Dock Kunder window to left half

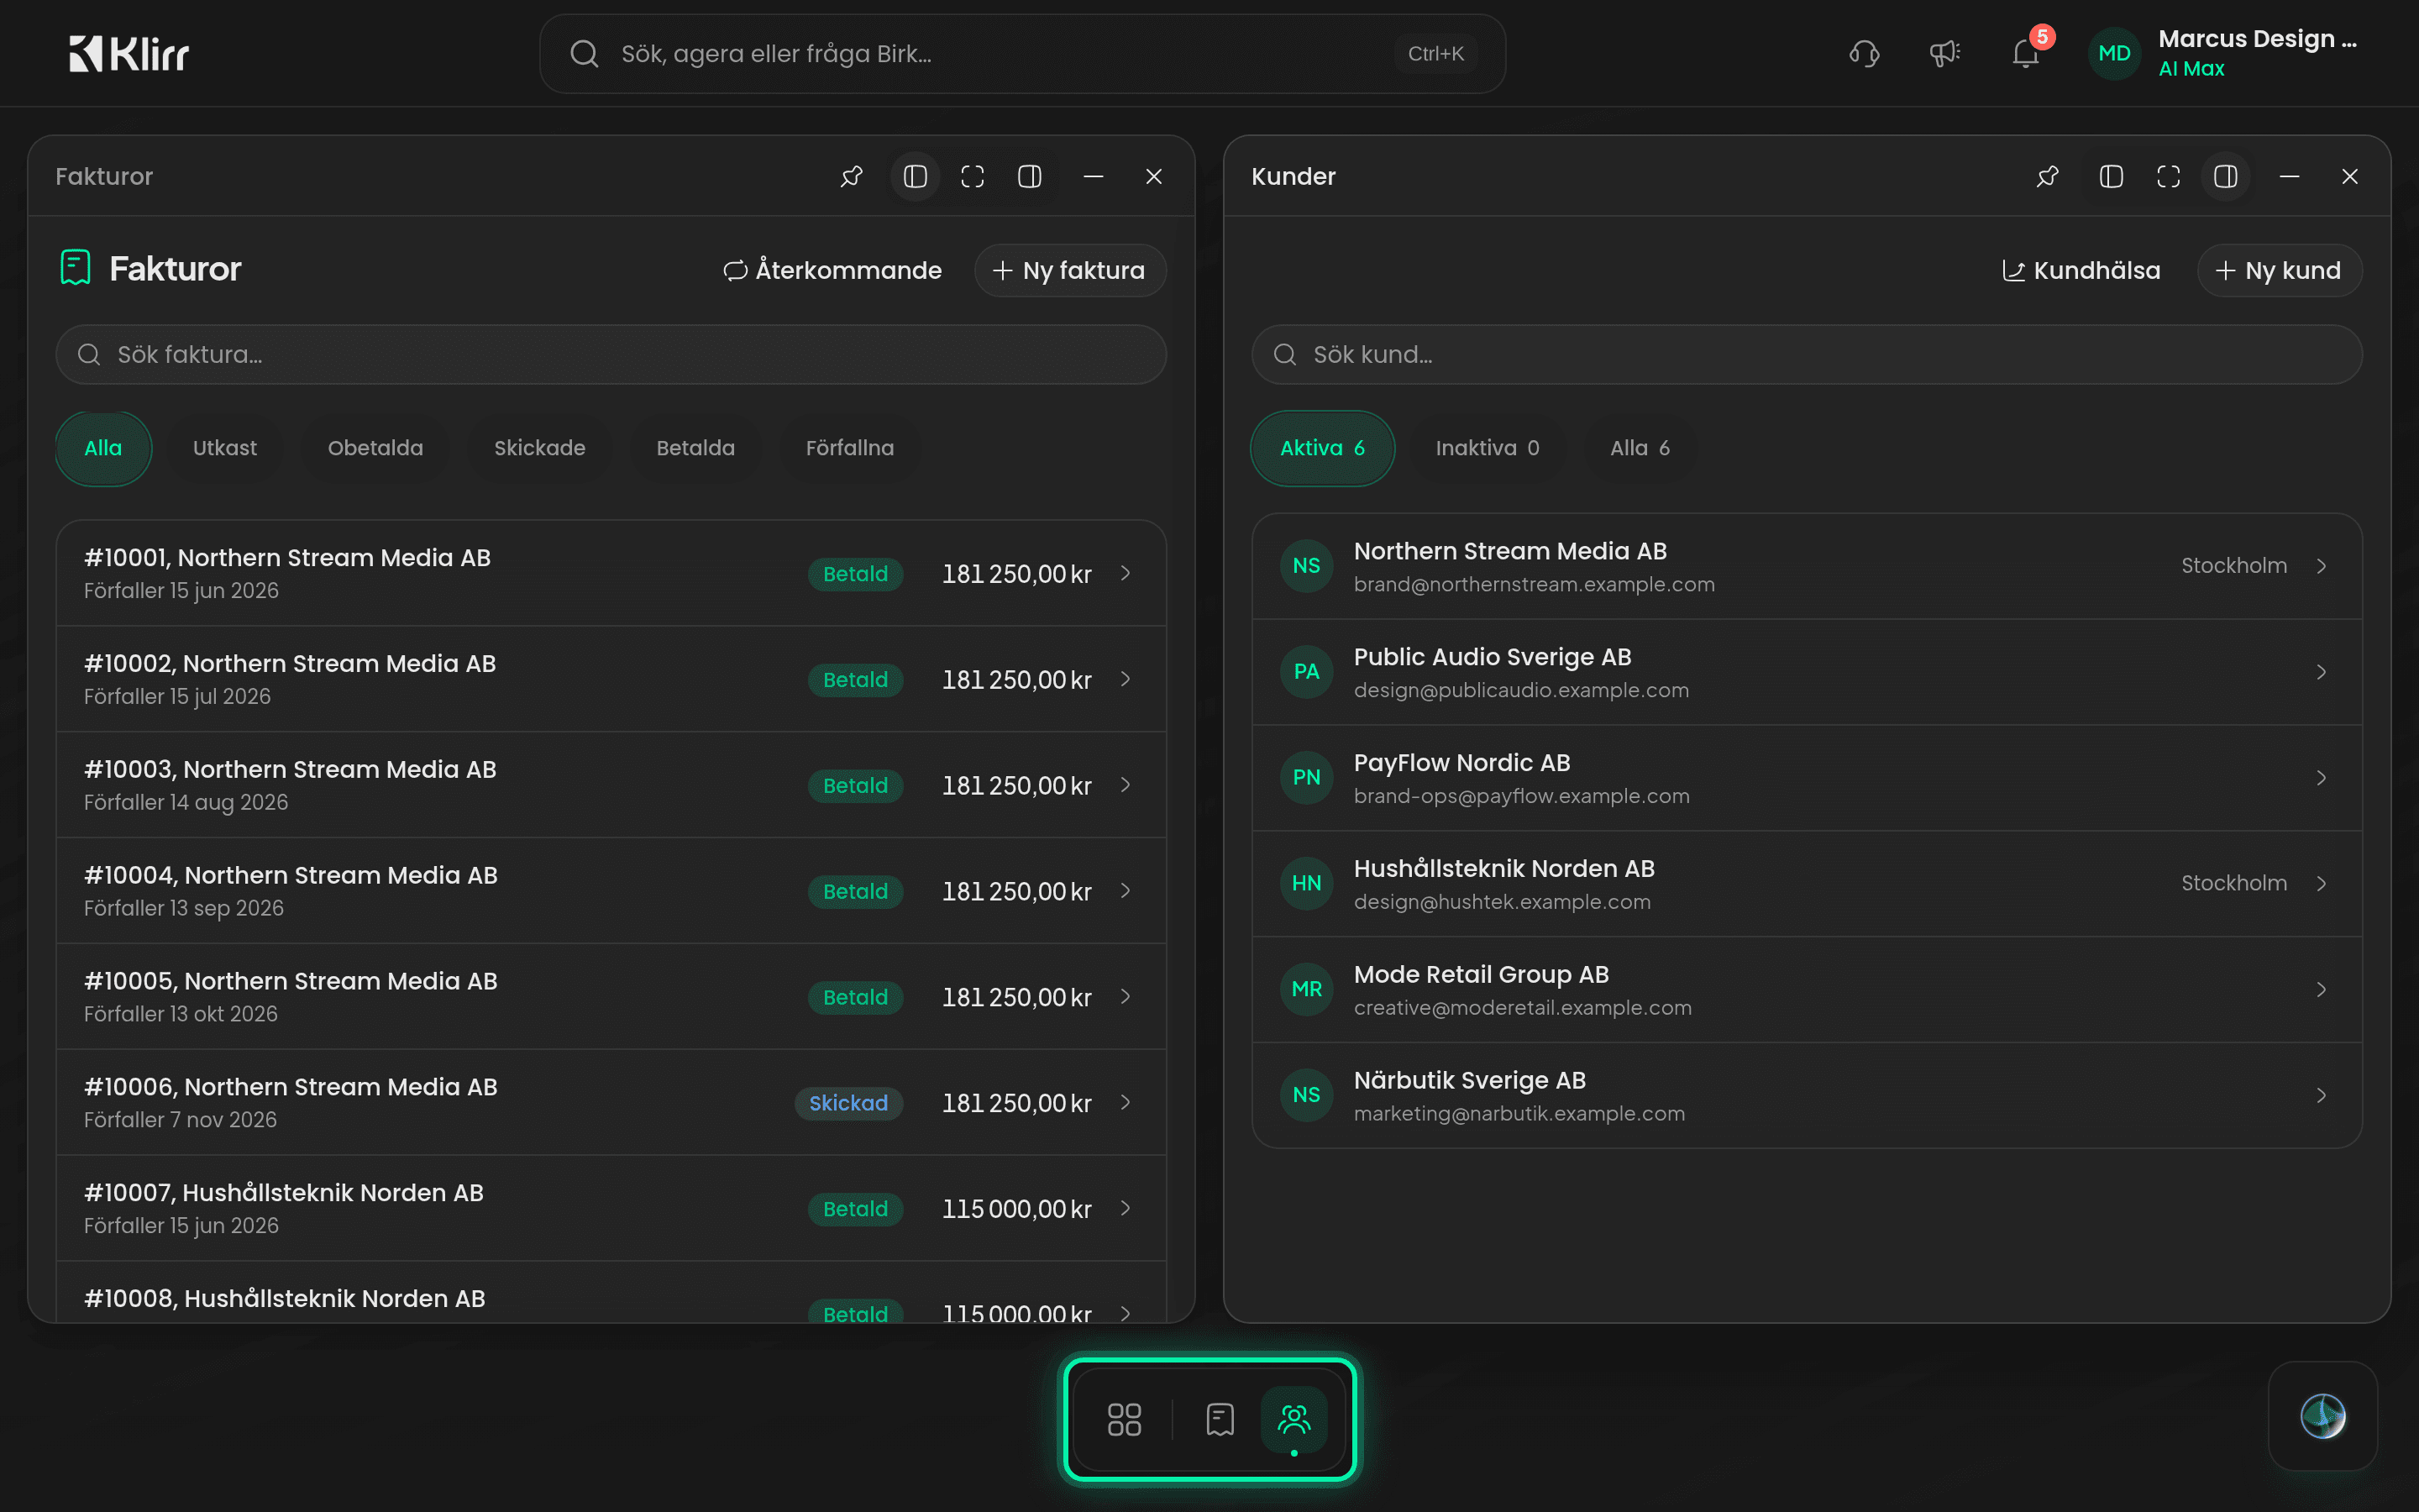2111,176
